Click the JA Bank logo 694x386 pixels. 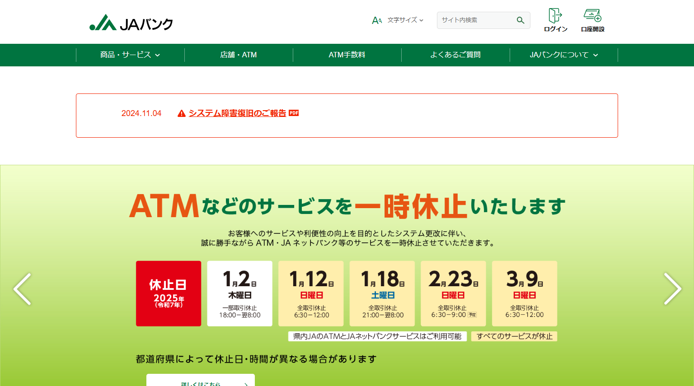(x=131, y=23)
